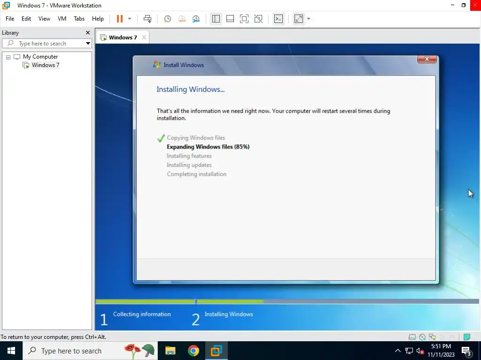481x360 pixels.
Task: Click 'Installing updates' text
Action: 189,165
